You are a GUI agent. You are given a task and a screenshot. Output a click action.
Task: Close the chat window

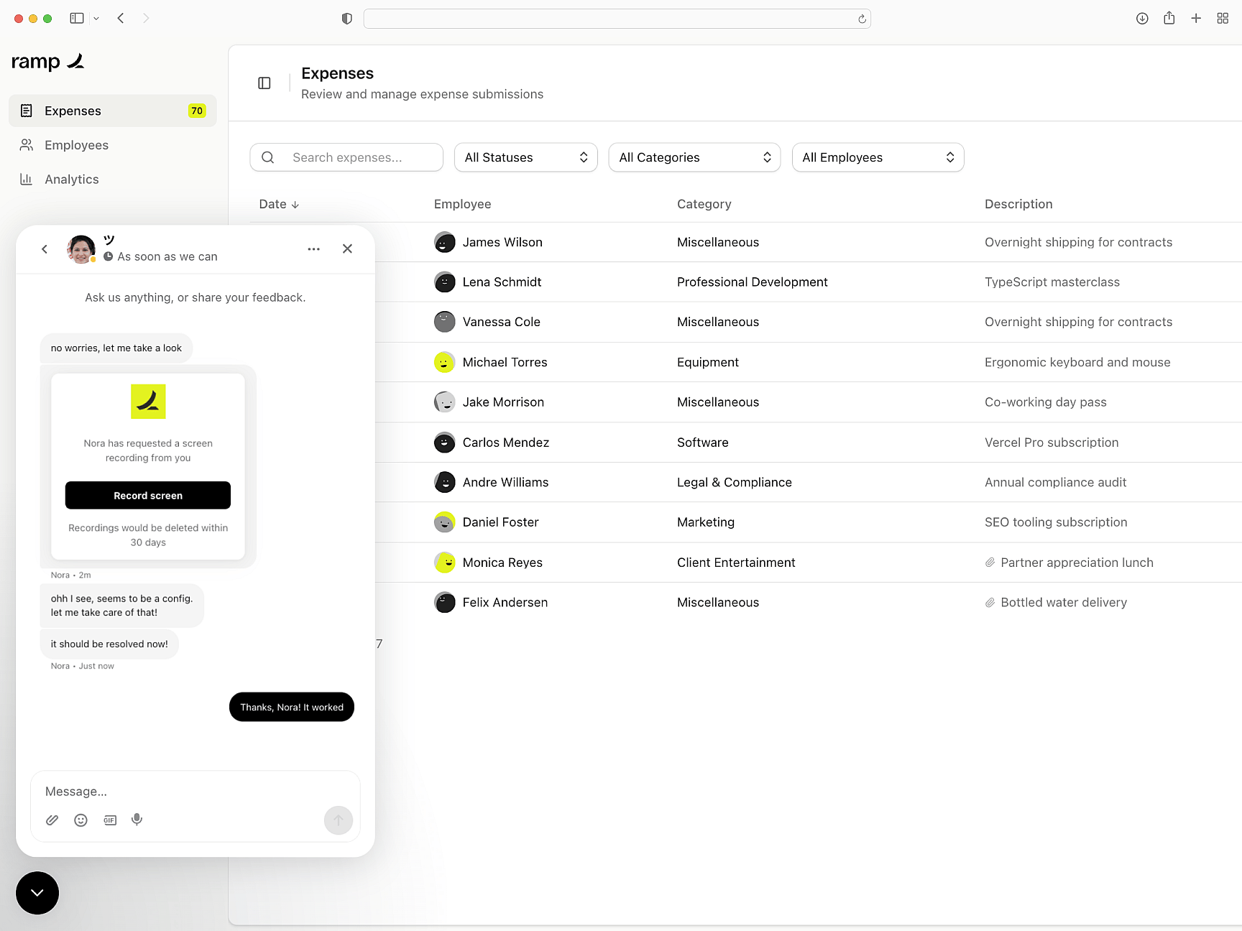[x=347, y=249]
